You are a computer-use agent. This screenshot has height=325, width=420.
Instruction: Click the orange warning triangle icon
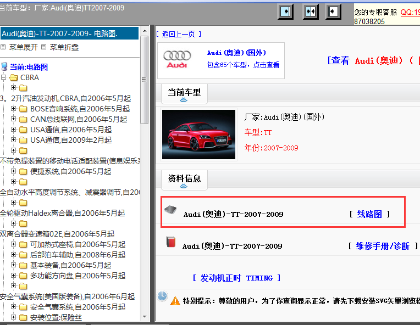[175, 301]
